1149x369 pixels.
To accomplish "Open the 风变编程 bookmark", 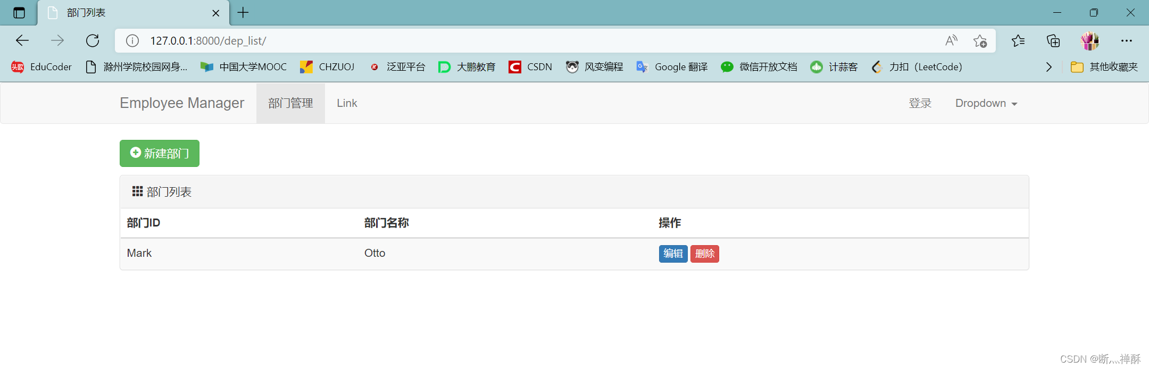I will coord(594,66).
